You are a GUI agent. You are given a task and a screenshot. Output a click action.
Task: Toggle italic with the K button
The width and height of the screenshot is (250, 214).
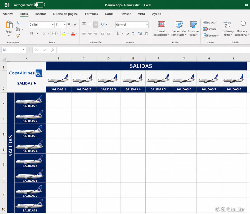click(37, 33)
